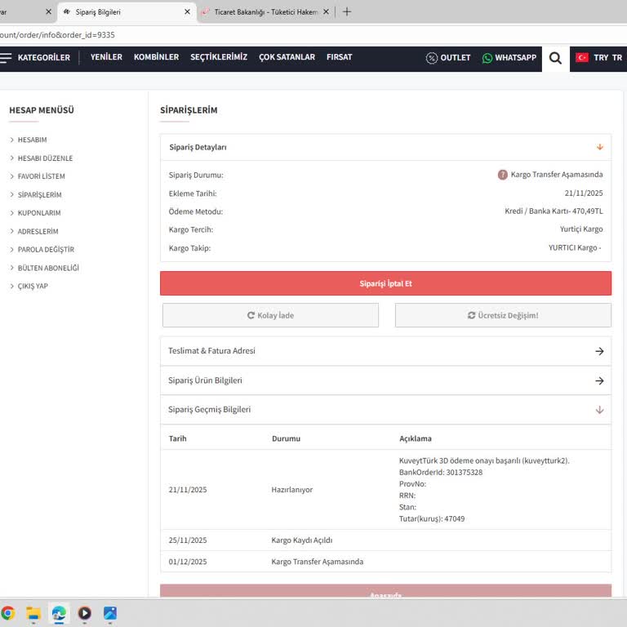Screen dimensions: 627x627
Task: Click the WhatsApp icon in navbar
Action: (x=487, y=58)
